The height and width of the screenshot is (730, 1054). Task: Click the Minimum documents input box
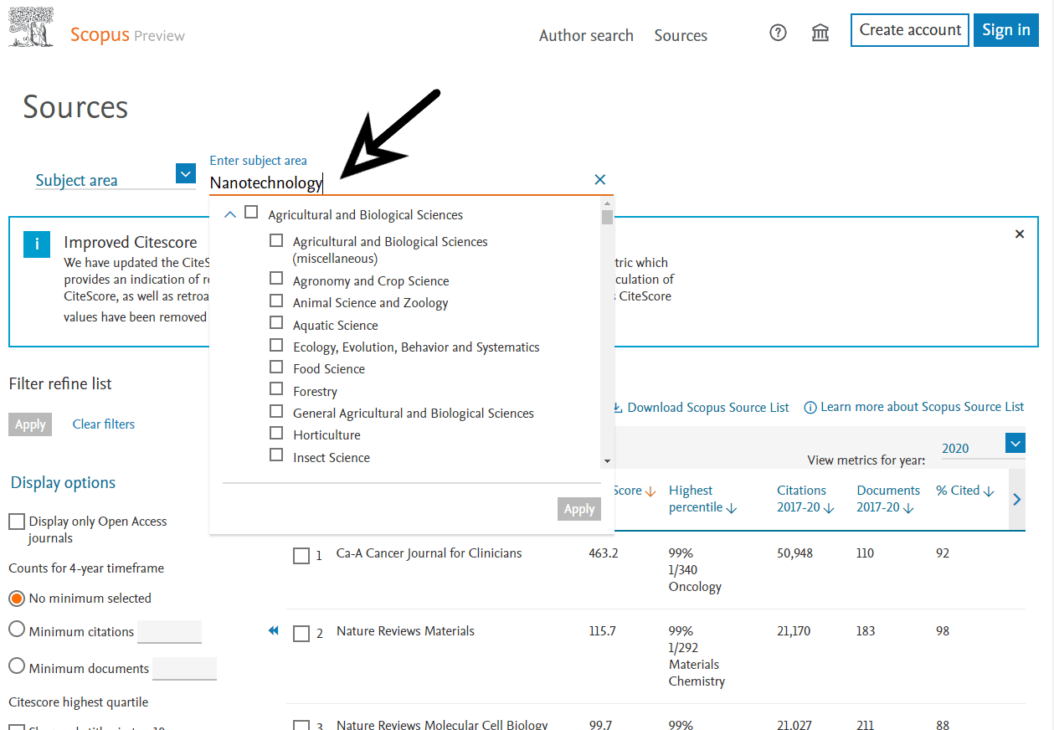coord(184,669)
